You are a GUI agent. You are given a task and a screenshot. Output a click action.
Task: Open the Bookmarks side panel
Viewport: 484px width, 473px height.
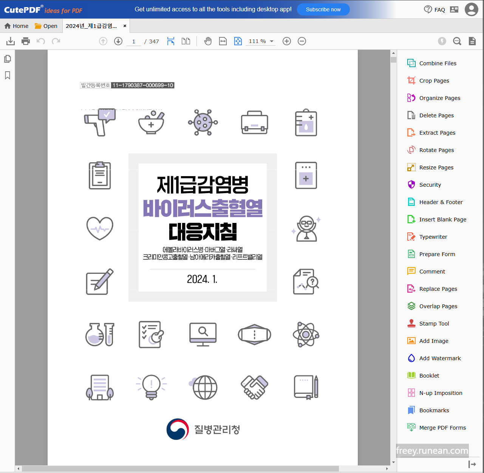point(8,75)
